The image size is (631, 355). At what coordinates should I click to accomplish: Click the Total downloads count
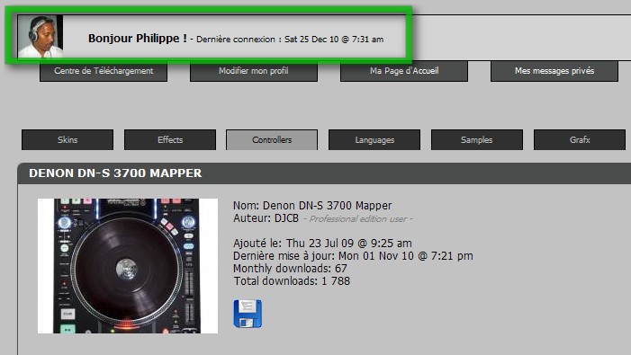point(292,280)
